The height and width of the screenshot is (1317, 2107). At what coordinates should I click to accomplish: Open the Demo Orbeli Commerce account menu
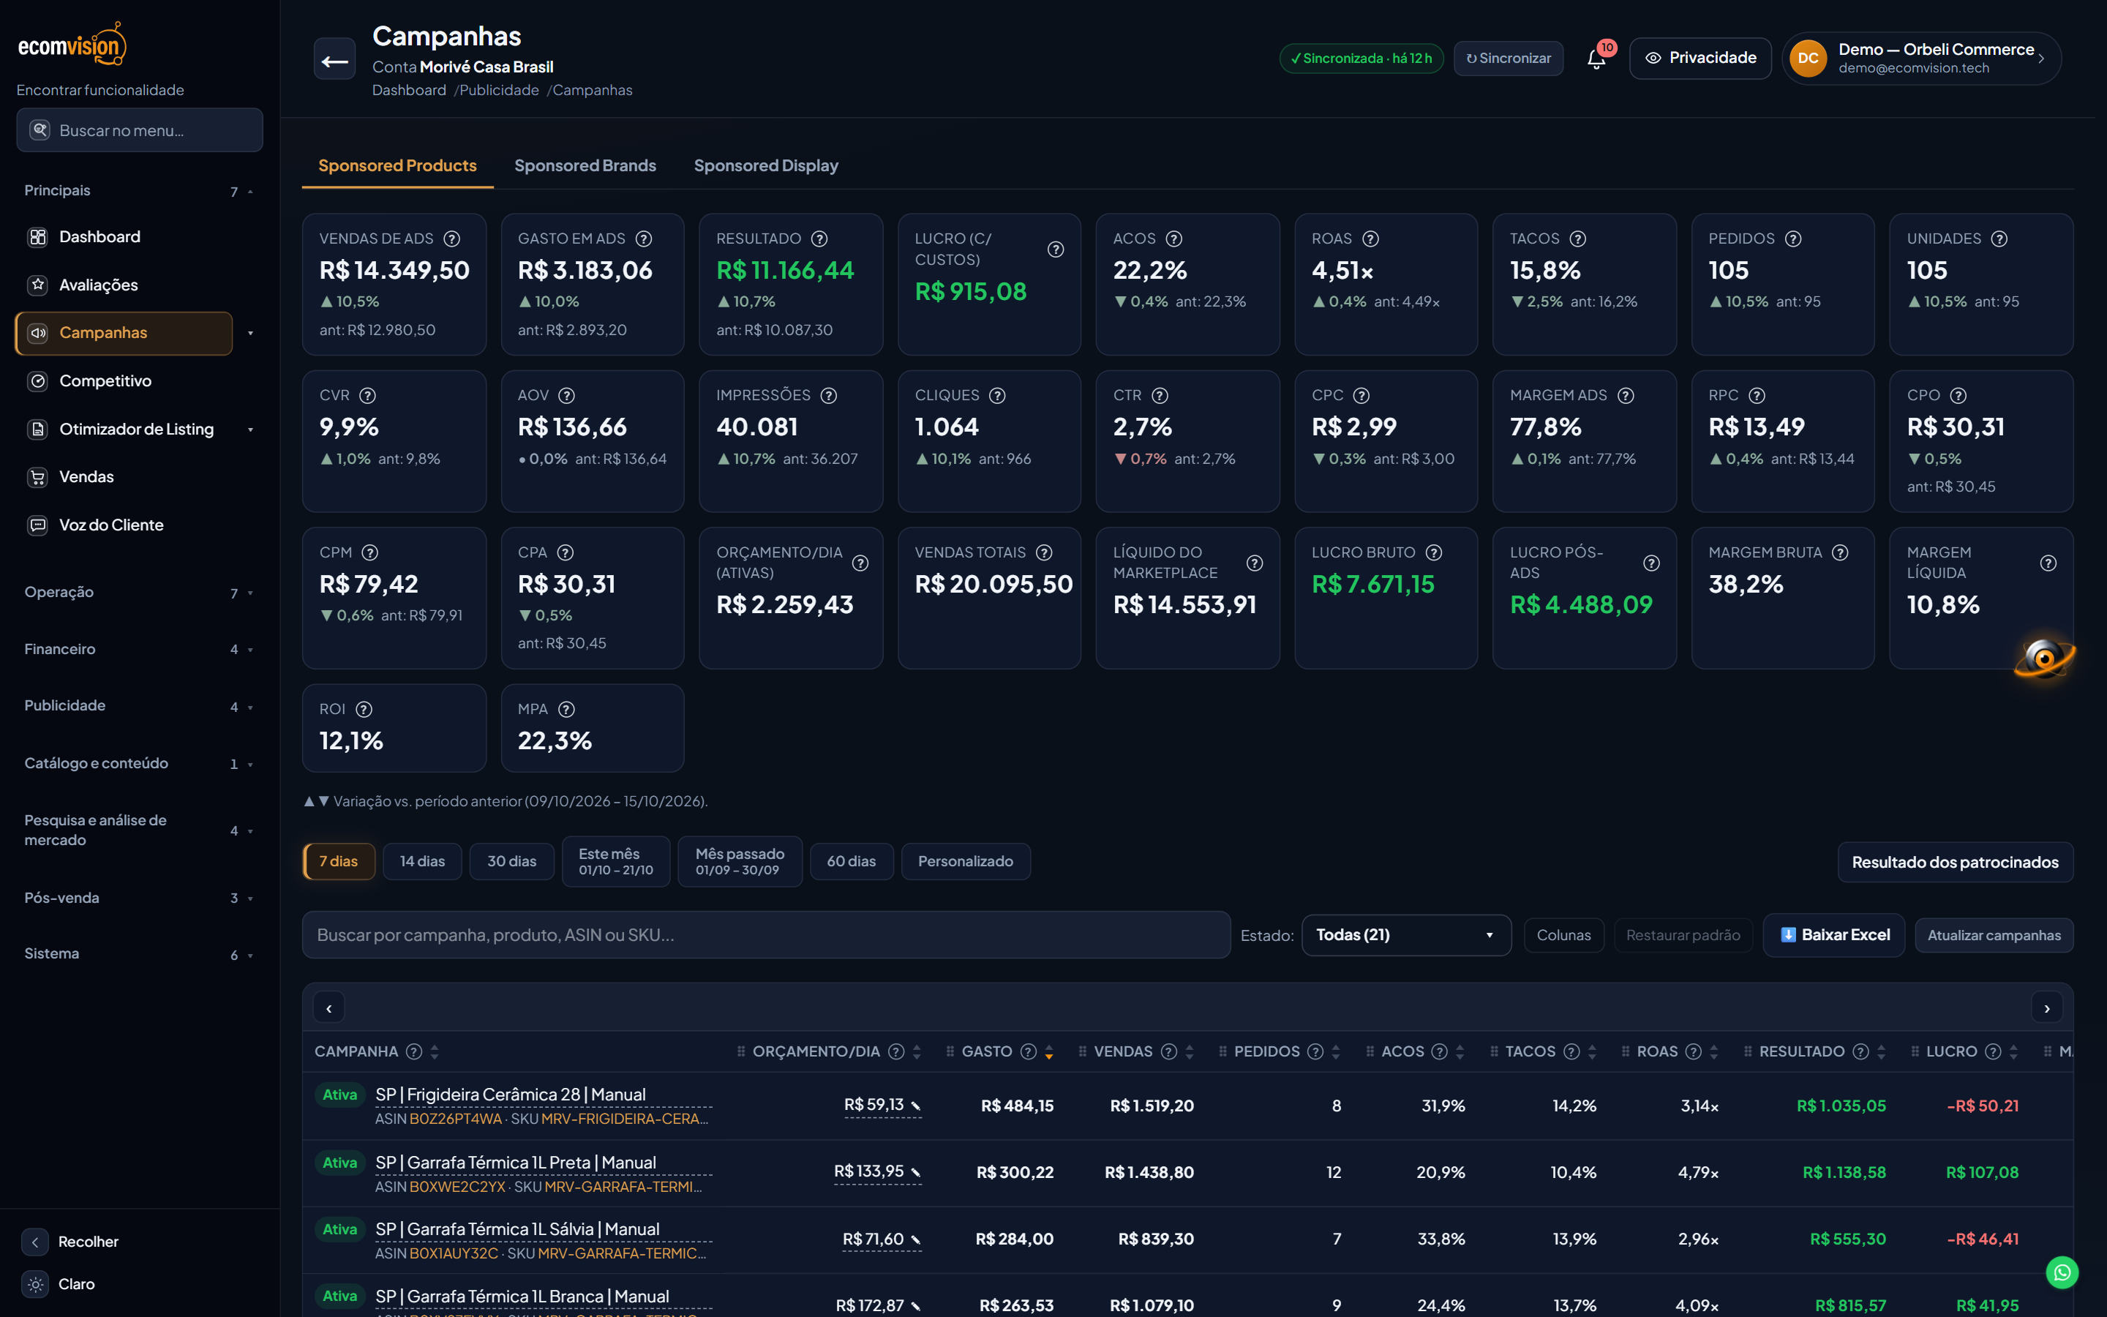(x=1923, y=59)
